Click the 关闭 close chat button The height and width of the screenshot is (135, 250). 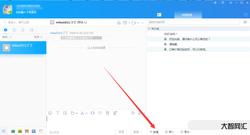tap(121, 132)
